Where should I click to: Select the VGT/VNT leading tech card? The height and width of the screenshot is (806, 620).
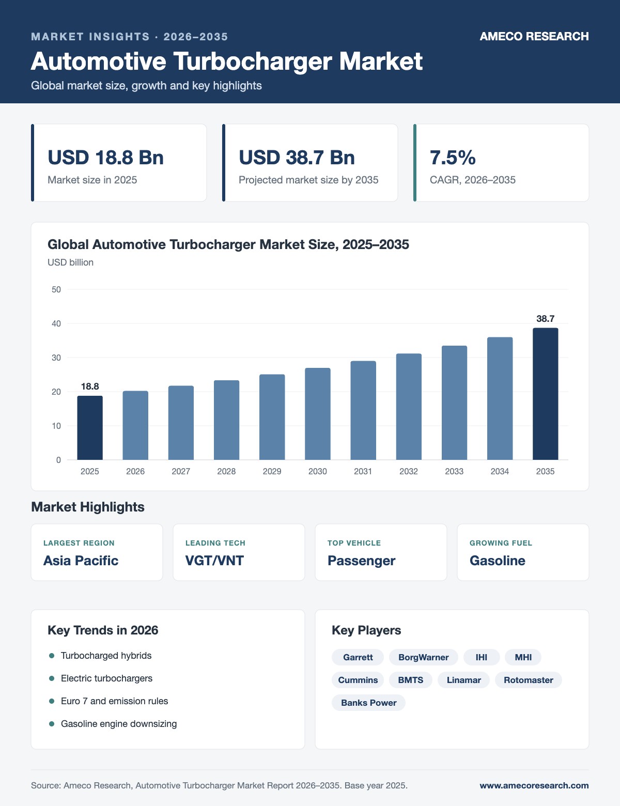coord(239,552)
